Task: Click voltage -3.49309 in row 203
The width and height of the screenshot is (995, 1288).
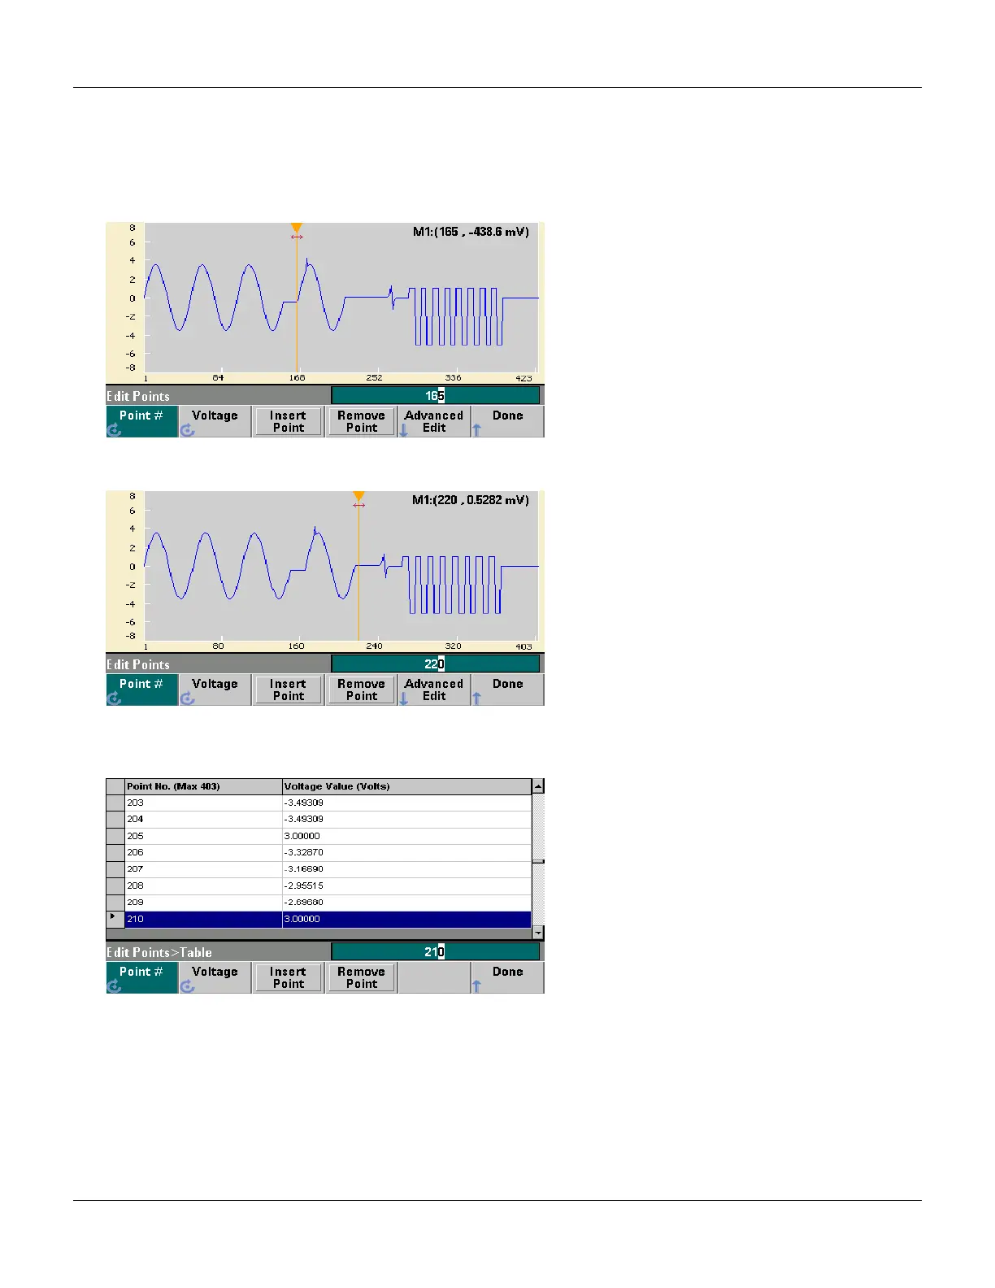Action: 406,803
